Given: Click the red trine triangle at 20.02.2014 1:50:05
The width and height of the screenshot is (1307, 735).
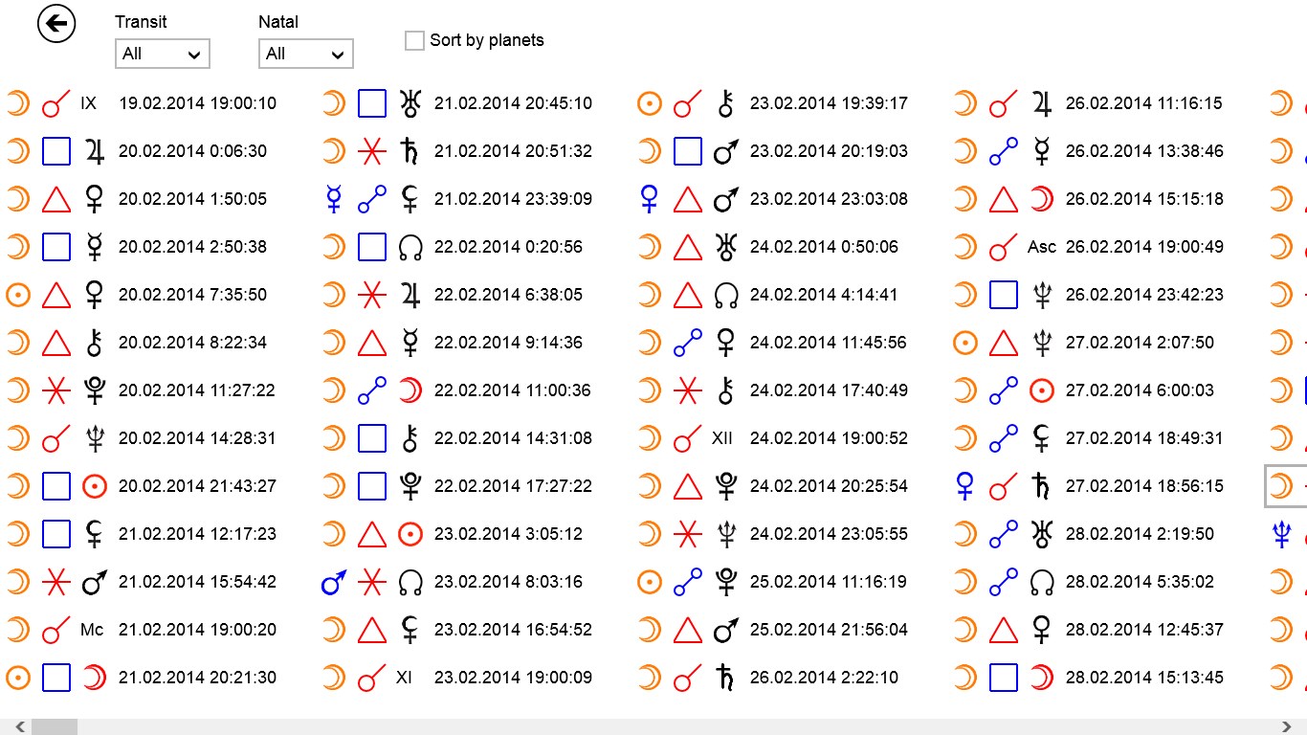Looking at the screenshot, I should 56,199.
